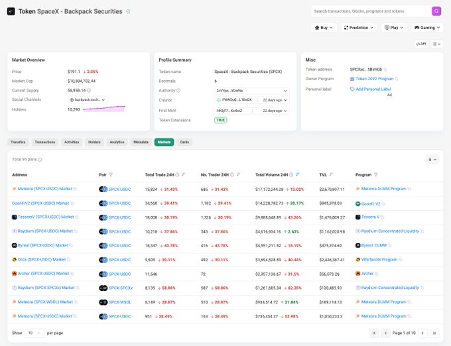Copy Token 2022 Program address

click(x=397, y=79)
